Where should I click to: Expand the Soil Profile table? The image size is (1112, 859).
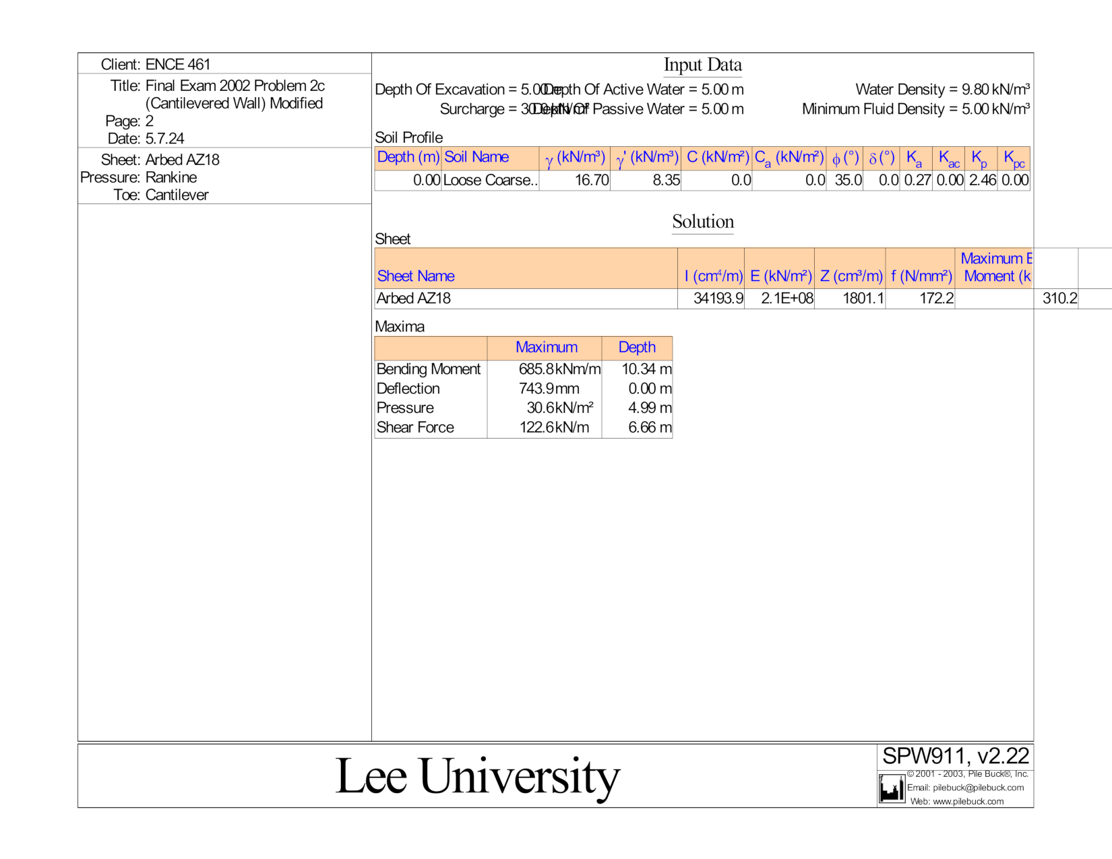coord(408,137)
